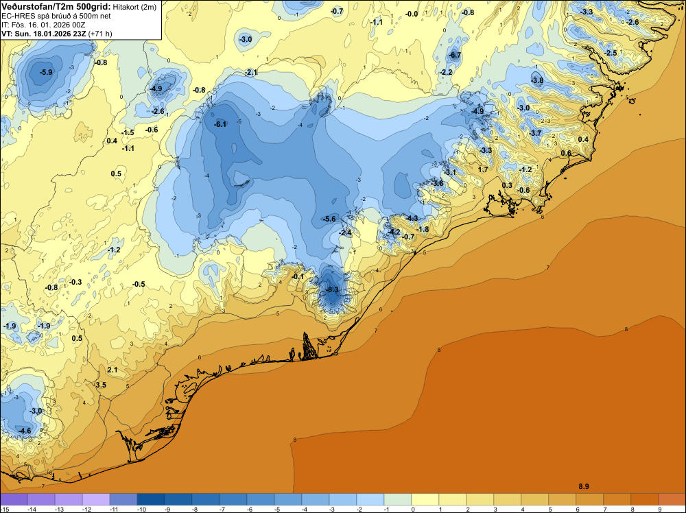Pick the legend swatch between 4 and 5
The height and width of the screenshot is (513, 686).
(534, 499)
